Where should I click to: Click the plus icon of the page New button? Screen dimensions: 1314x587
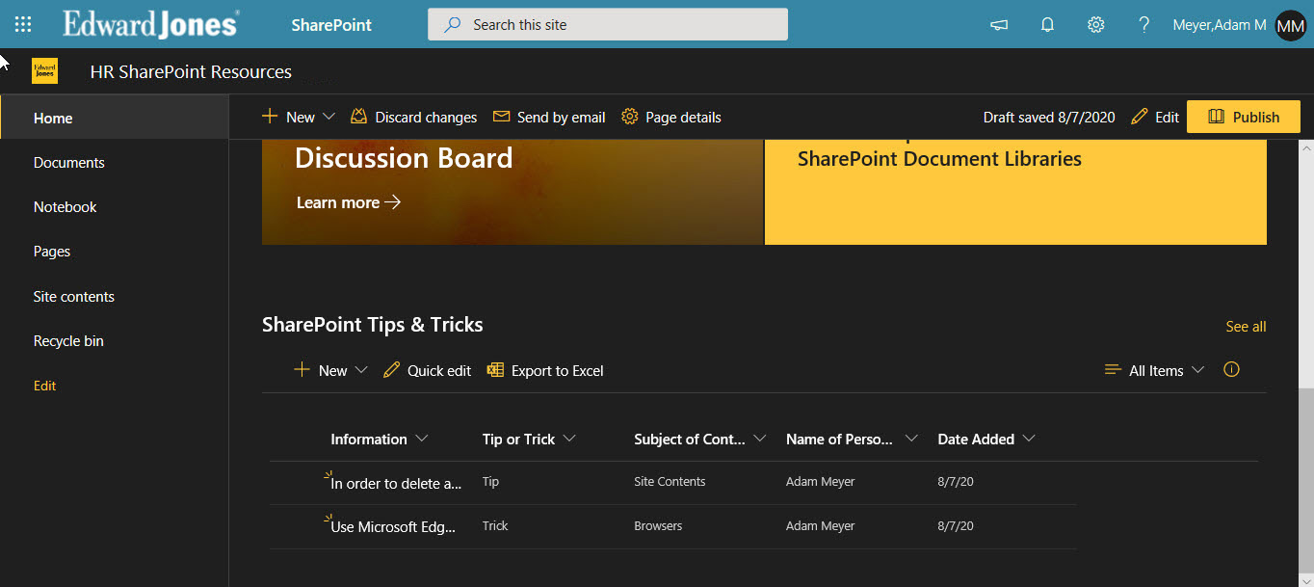[270, 117]
